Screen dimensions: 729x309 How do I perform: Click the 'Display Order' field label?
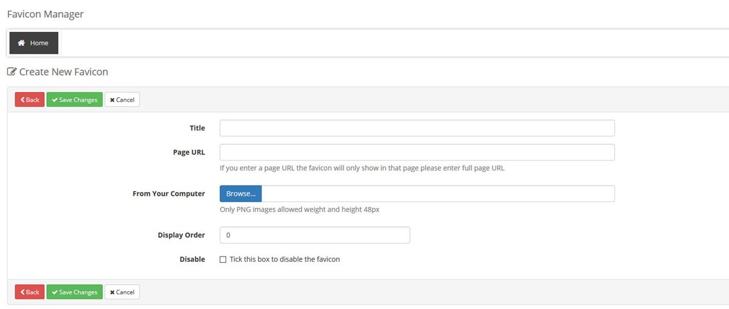181,235
